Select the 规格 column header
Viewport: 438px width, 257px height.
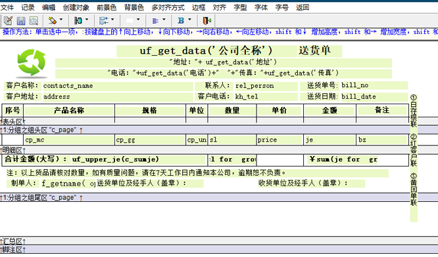(x=150, y=111)
